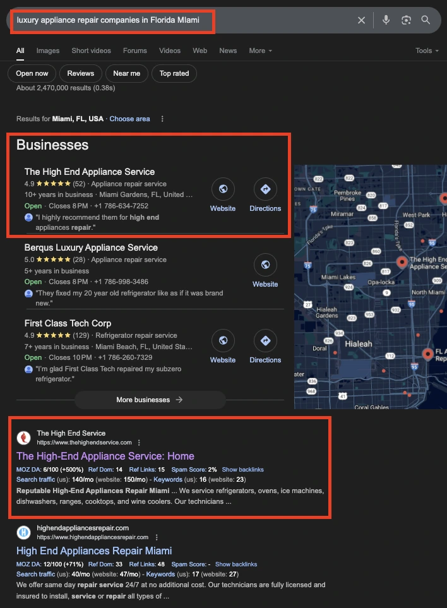
Task: Open High End Appliance Service website icon
Action: click(223, 189)
